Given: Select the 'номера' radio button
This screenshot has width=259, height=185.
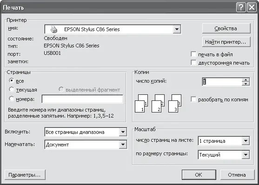Looking at the screenshot, I should 12,99.
